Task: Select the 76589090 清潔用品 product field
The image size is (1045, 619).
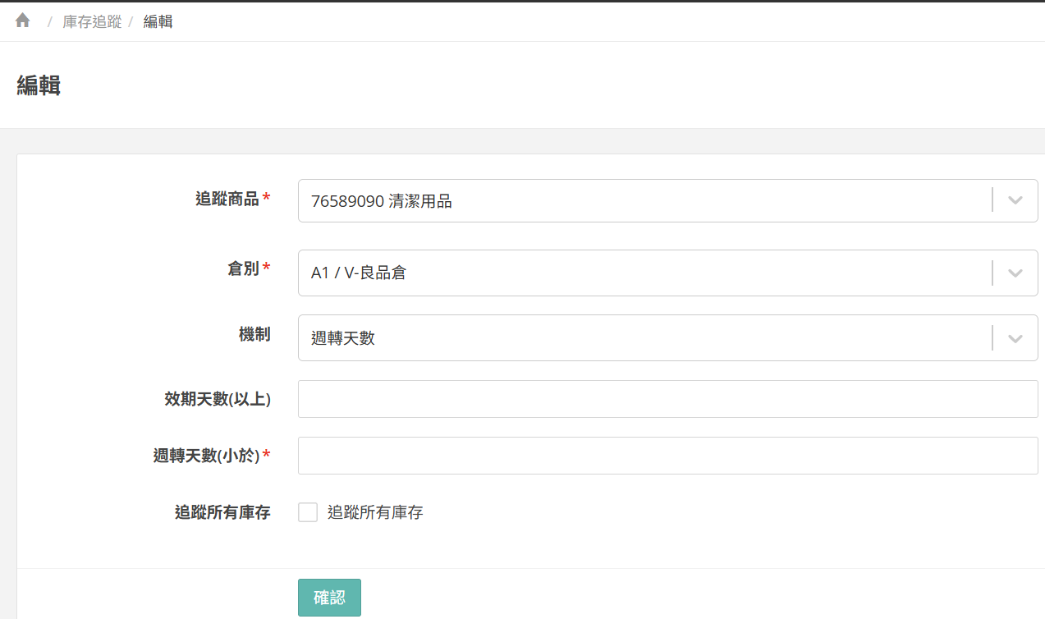Action: pyautogui.click(x=382, y=201)
